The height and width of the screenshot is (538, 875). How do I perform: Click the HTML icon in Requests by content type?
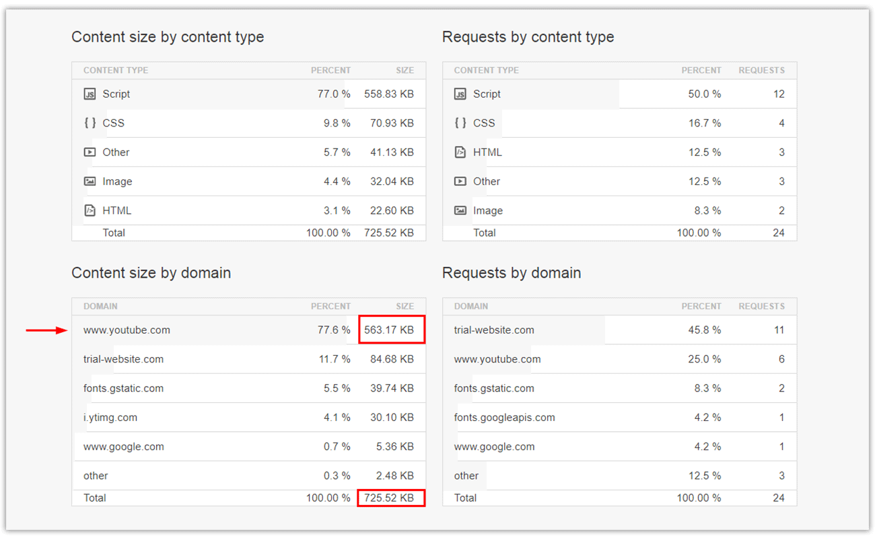[460, 152]
